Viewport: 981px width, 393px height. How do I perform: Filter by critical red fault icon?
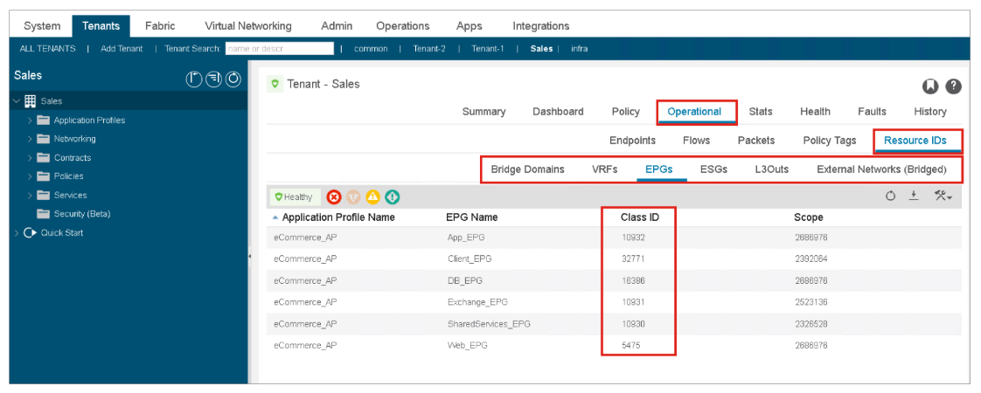pyautogui.click(x=333, y=197)
